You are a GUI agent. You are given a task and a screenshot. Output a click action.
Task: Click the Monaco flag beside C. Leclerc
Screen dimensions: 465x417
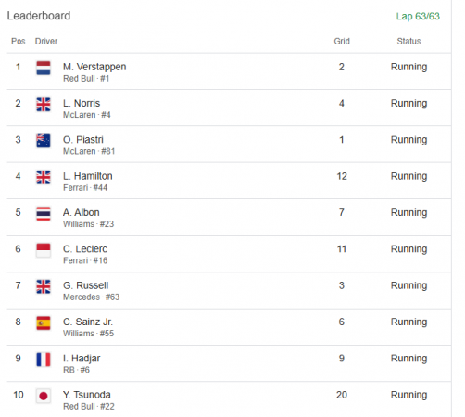44,250
